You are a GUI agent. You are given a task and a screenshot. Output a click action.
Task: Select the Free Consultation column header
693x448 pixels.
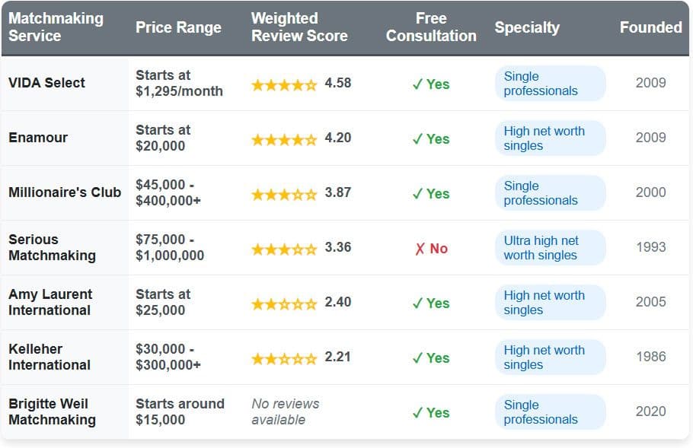(x=431, y=27)
